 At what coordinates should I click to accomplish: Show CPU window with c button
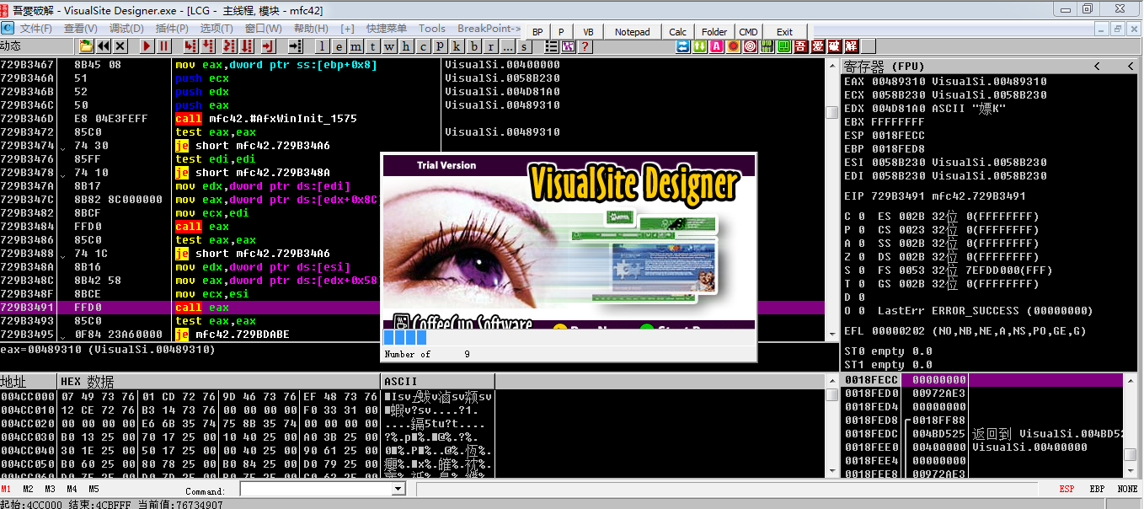click(422, 46)
